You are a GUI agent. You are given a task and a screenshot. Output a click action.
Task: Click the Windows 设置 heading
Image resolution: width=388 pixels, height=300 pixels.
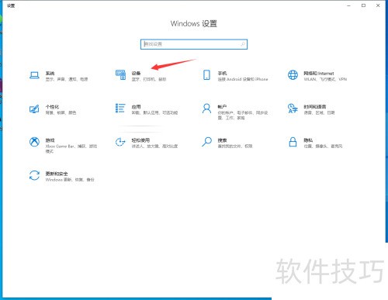point(194,23)
